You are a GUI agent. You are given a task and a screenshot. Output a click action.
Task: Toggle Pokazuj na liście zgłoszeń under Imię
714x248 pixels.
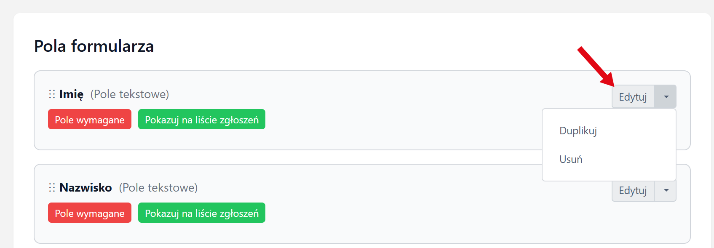[x=202, y=120]
